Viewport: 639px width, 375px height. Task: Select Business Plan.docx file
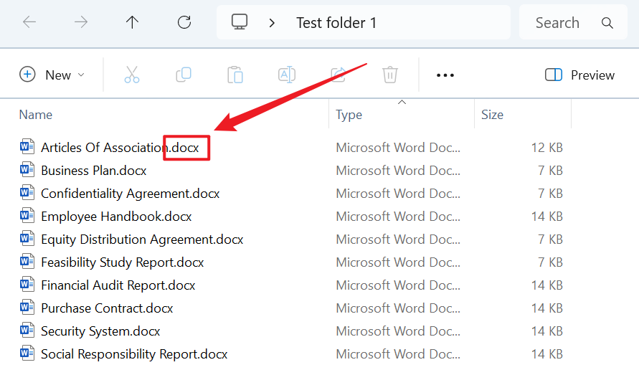click(94, 171)
